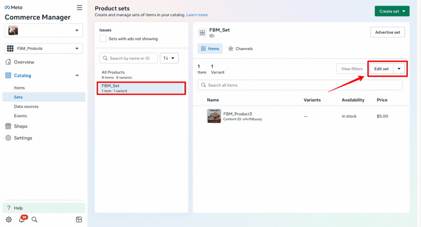Select the FBM_Set list entry

click(x=141, y=88)
